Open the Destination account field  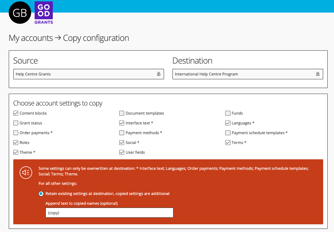click(x=248, y=74)
